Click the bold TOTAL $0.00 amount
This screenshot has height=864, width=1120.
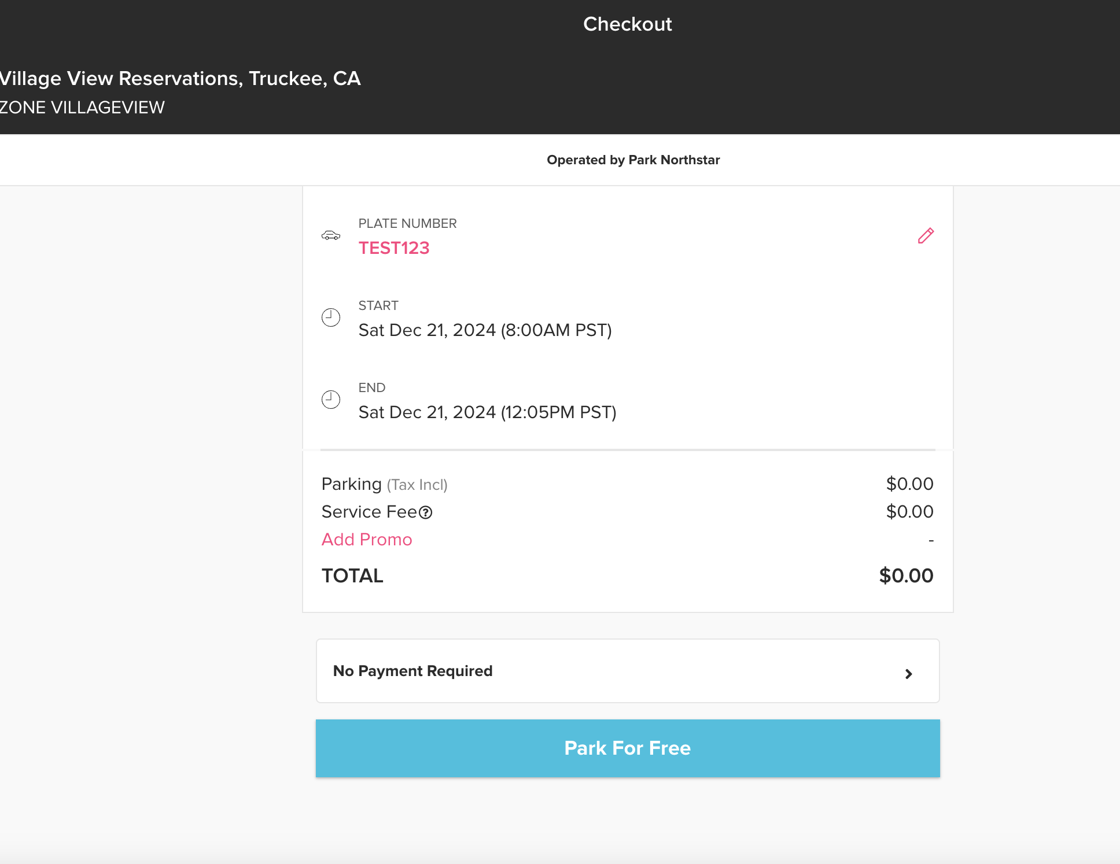[906, 576]
